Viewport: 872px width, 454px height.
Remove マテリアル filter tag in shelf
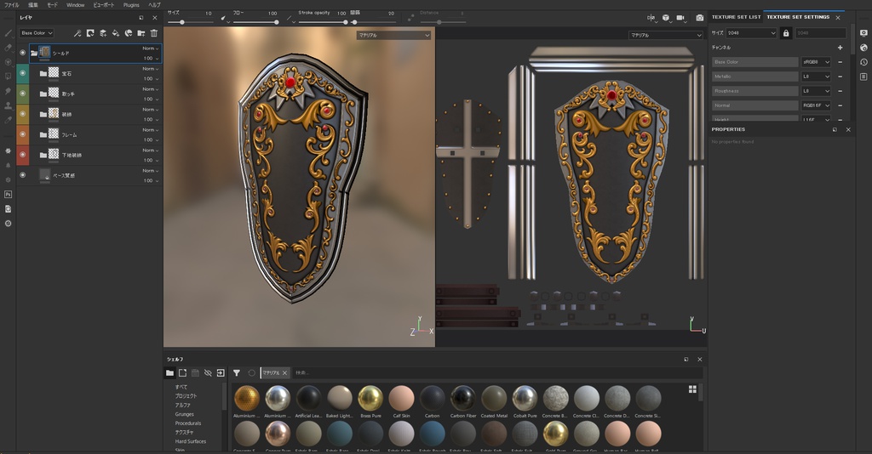pos(284,373)
